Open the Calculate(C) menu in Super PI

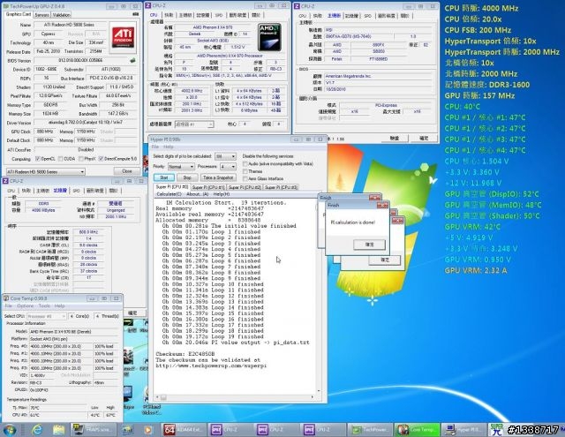click(x=169, y=194)
